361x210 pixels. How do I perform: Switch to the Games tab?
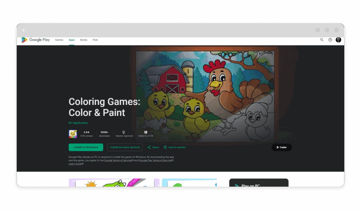[x=59, y=40]
